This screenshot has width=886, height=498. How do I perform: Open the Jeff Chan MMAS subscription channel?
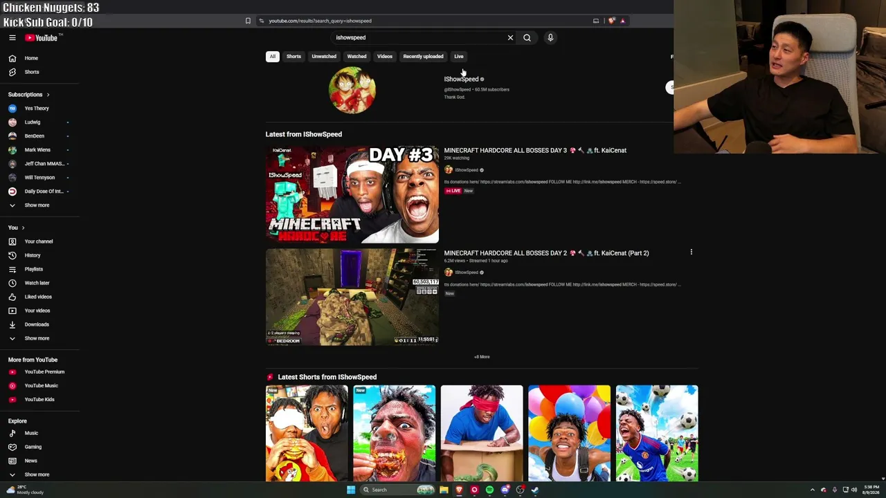pyautogui.click(x=44, y=164)
